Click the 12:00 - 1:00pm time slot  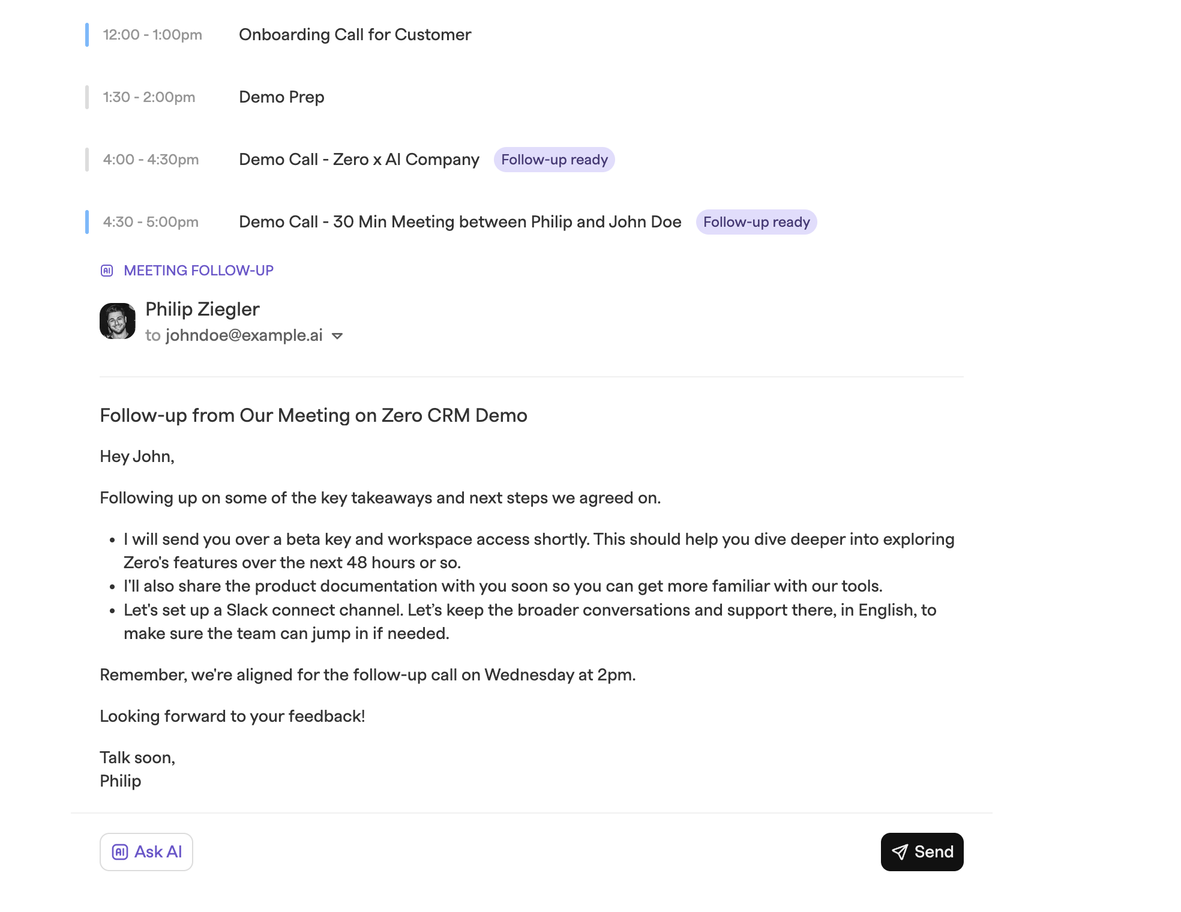pyautogui.click(x=152, y=35)
